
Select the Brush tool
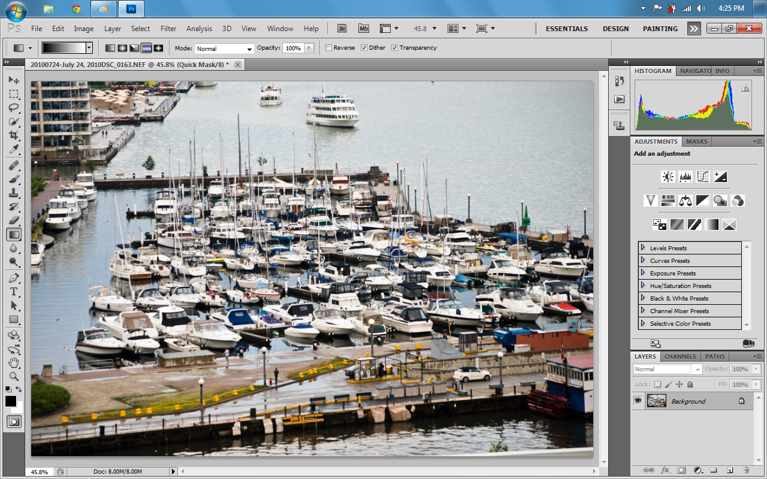14,179
